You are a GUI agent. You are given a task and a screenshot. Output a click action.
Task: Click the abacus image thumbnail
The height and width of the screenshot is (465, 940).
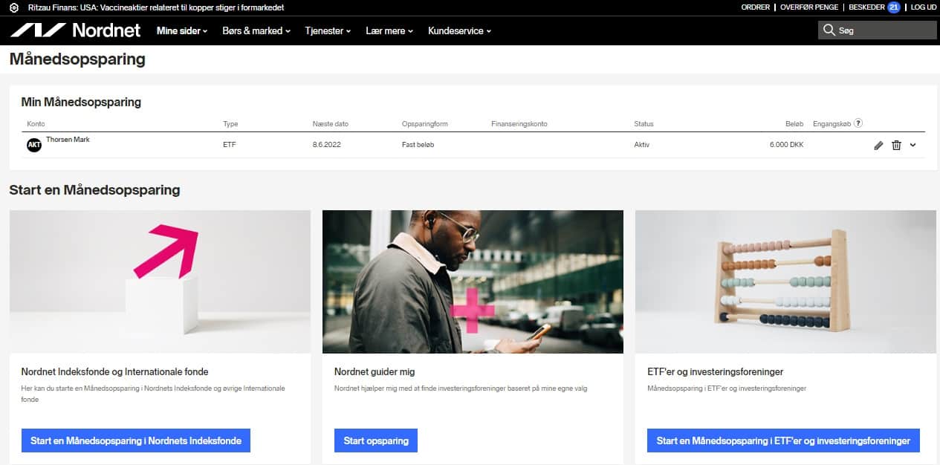pos(785,281)
